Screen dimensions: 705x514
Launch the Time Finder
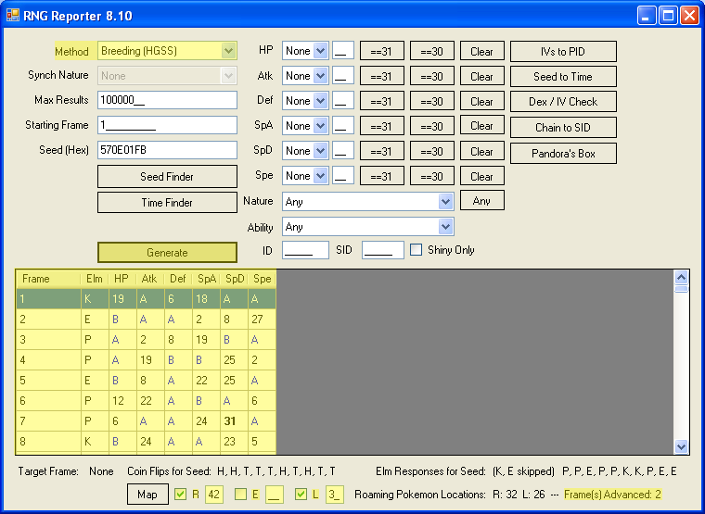click(167, 202)
